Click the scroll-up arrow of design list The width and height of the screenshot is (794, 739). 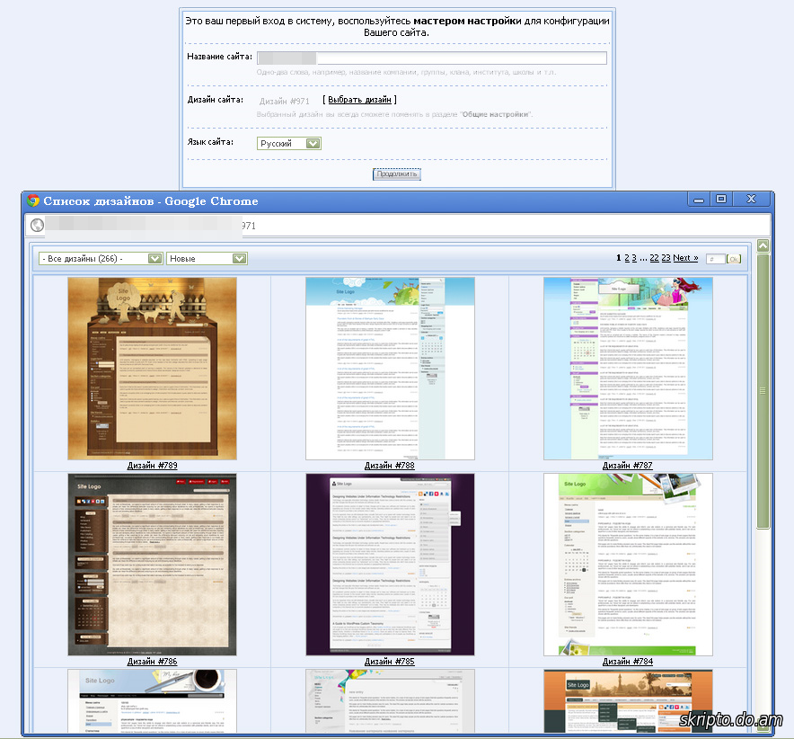(x=763, y=245)
